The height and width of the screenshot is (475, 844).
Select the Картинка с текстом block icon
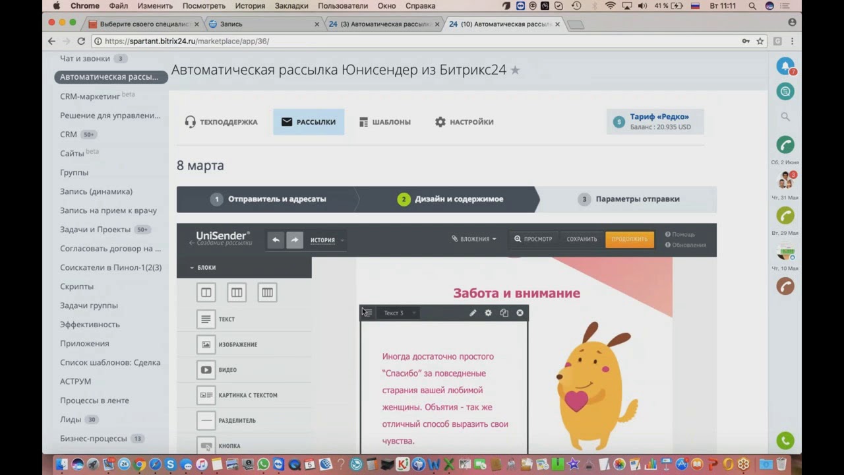pos(206,395)
